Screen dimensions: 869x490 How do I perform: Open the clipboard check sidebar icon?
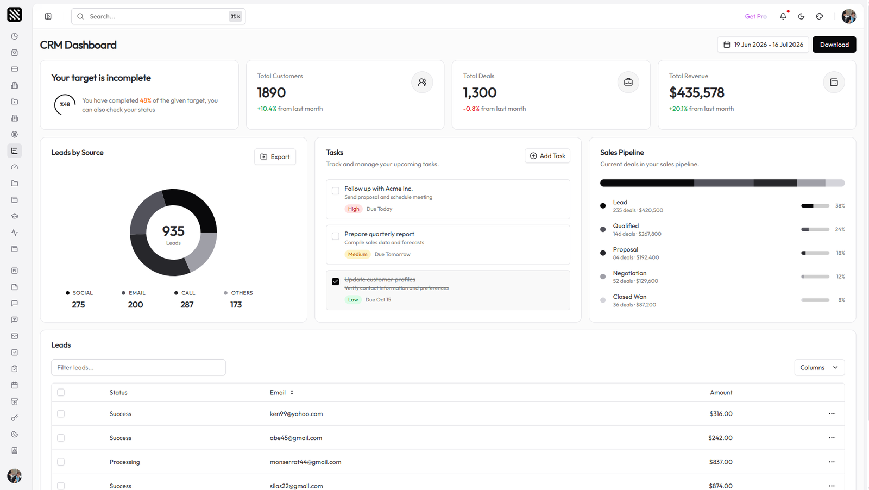(x=15, y=369)
